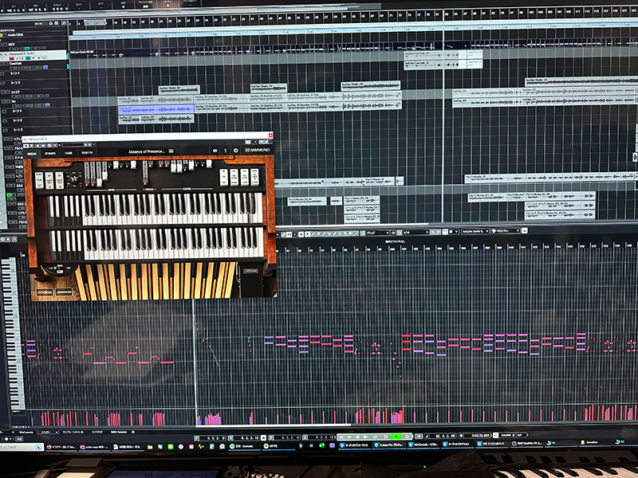The width and height of the screenshot is (638, 478).
Task: Open the Hammond preset list menu icon
Action: 171,151
